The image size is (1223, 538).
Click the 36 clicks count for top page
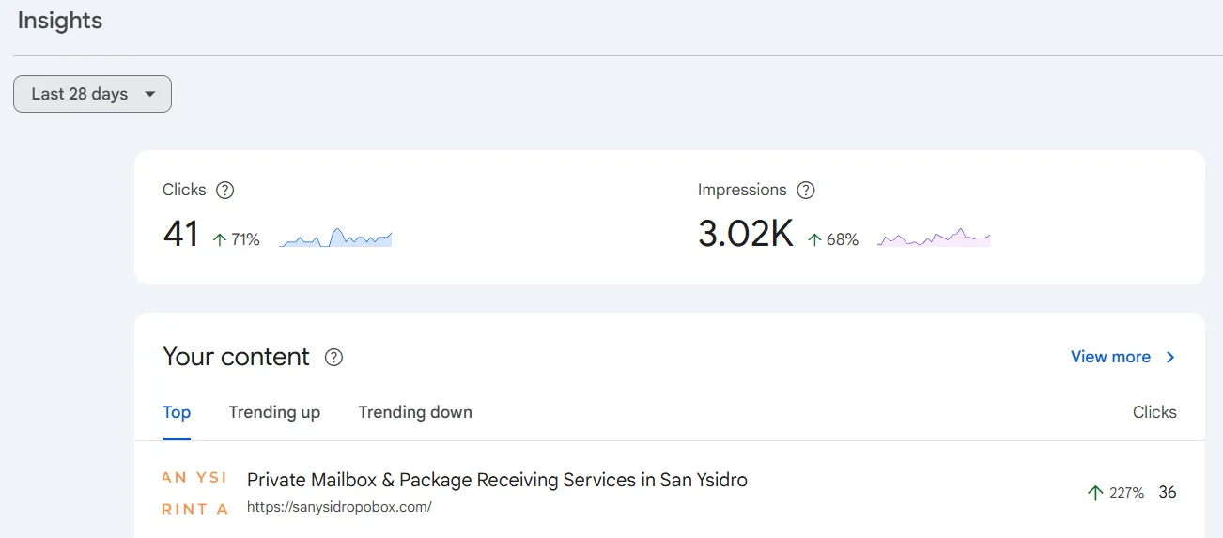click(1168, 492)
